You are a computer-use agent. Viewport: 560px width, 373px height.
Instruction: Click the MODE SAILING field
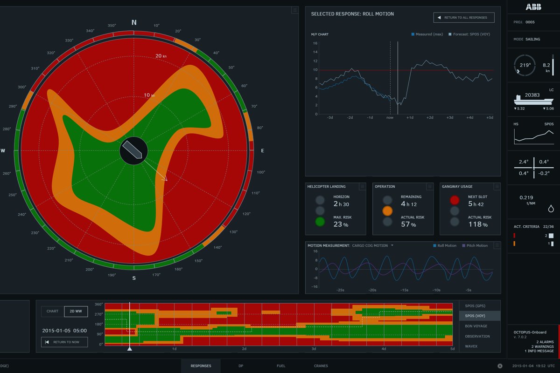click(527, 39)
